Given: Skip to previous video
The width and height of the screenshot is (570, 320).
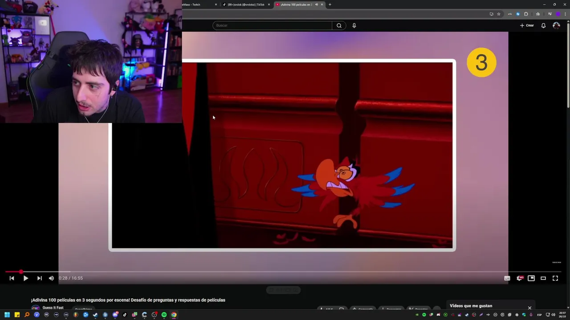Looking at the screenshot, I should (x=12, y=278).
